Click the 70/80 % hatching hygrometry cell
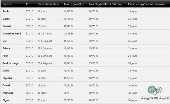The width and height of the screenshot is (170, 104). (x=93, y=100)
